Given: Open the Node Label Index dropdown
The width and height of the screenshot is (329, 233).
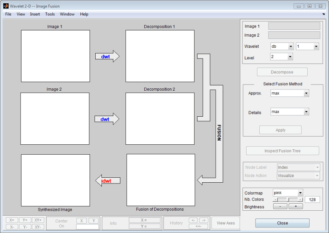Looking at the screenshot, I should tap(298, 167).
